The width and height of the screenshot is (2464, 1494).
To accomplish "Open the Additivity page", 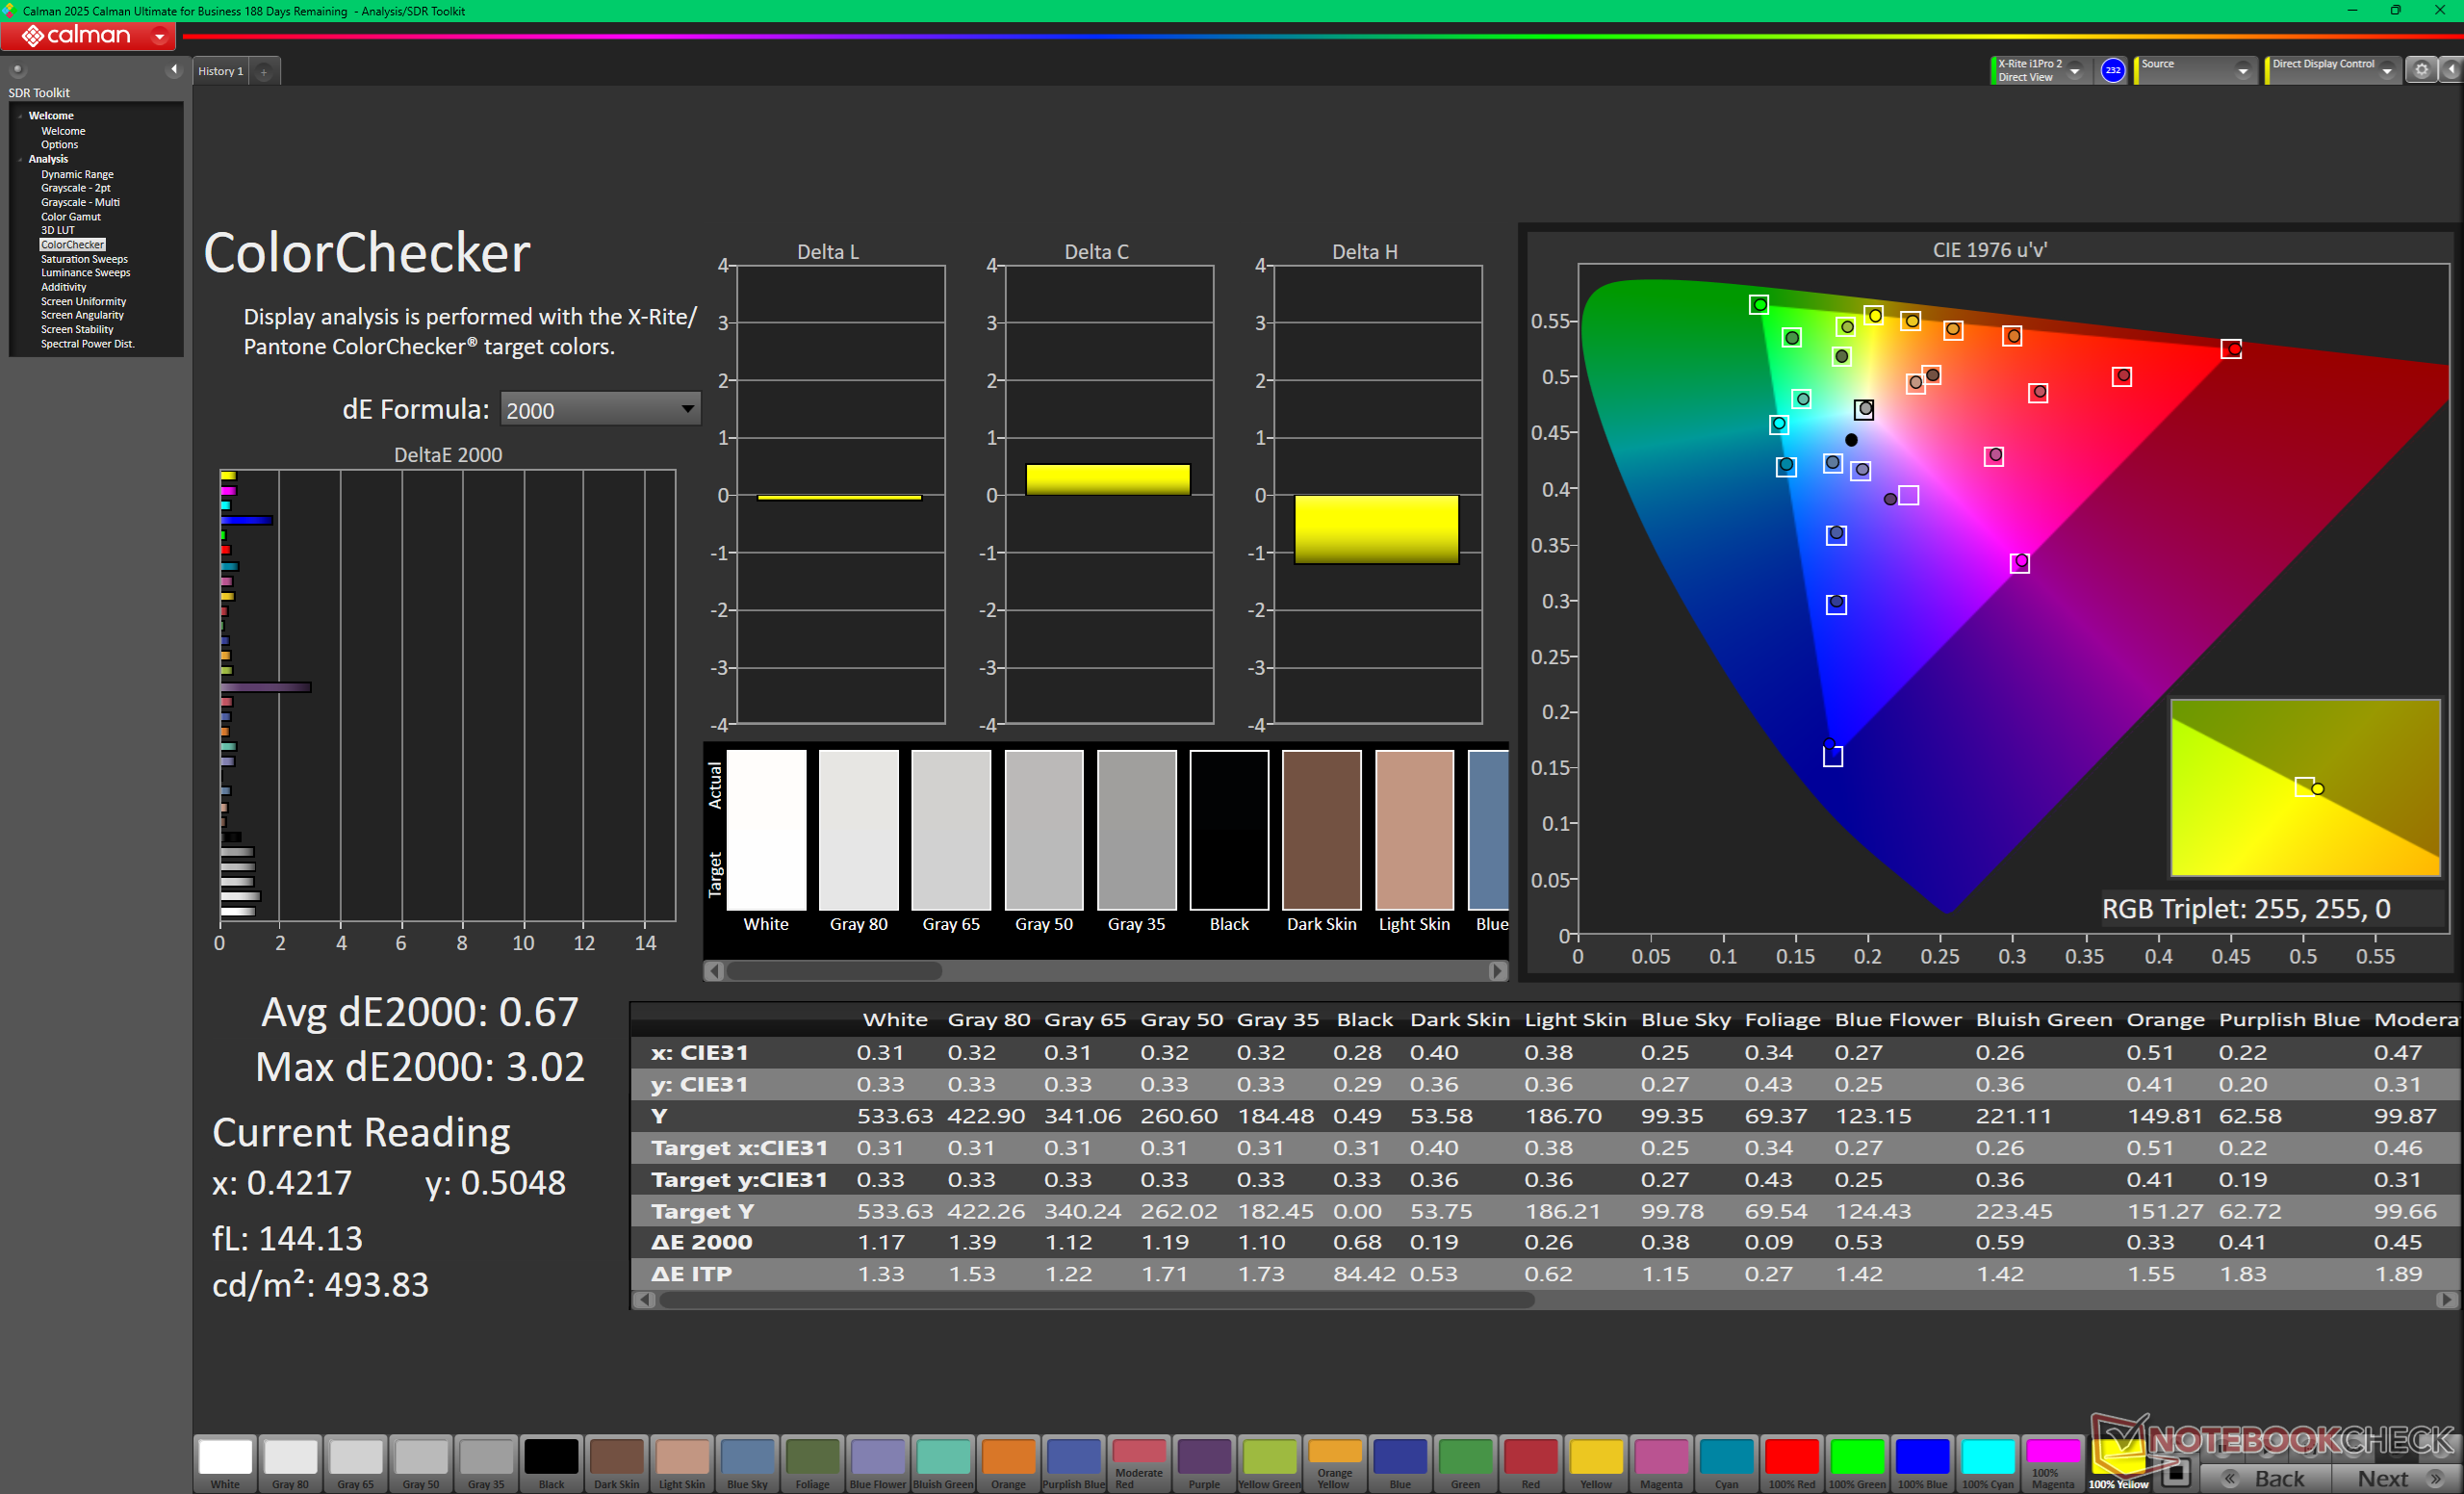I will coord(63,287).
